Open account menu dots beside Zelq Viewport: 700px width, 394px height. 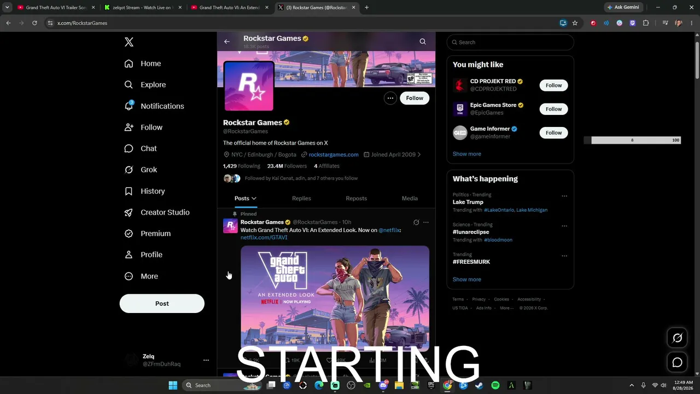tap(206, 360)
